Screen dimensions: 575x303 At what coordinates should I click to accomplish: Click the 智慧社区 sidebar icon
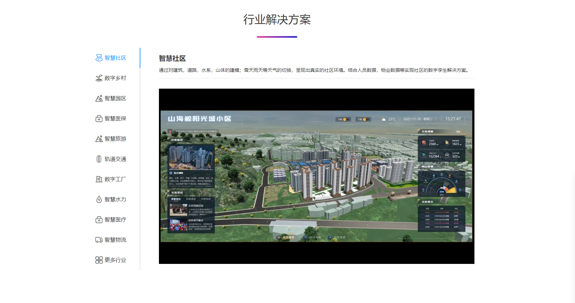[99, 58]
